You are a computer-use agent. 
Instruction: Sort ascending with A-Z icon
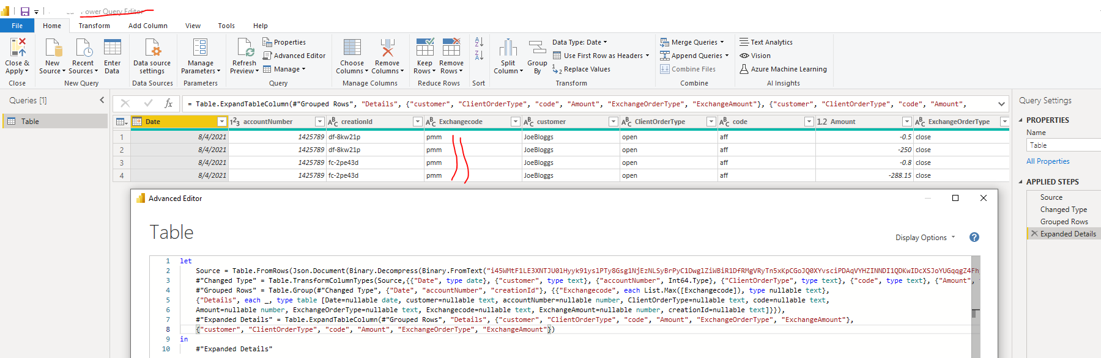tap(479, 42)
